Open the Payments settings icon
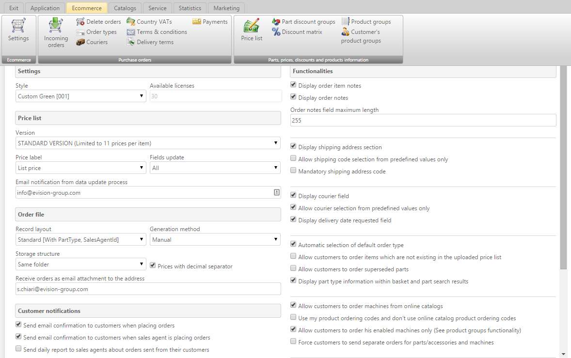 tap(210, 21)
